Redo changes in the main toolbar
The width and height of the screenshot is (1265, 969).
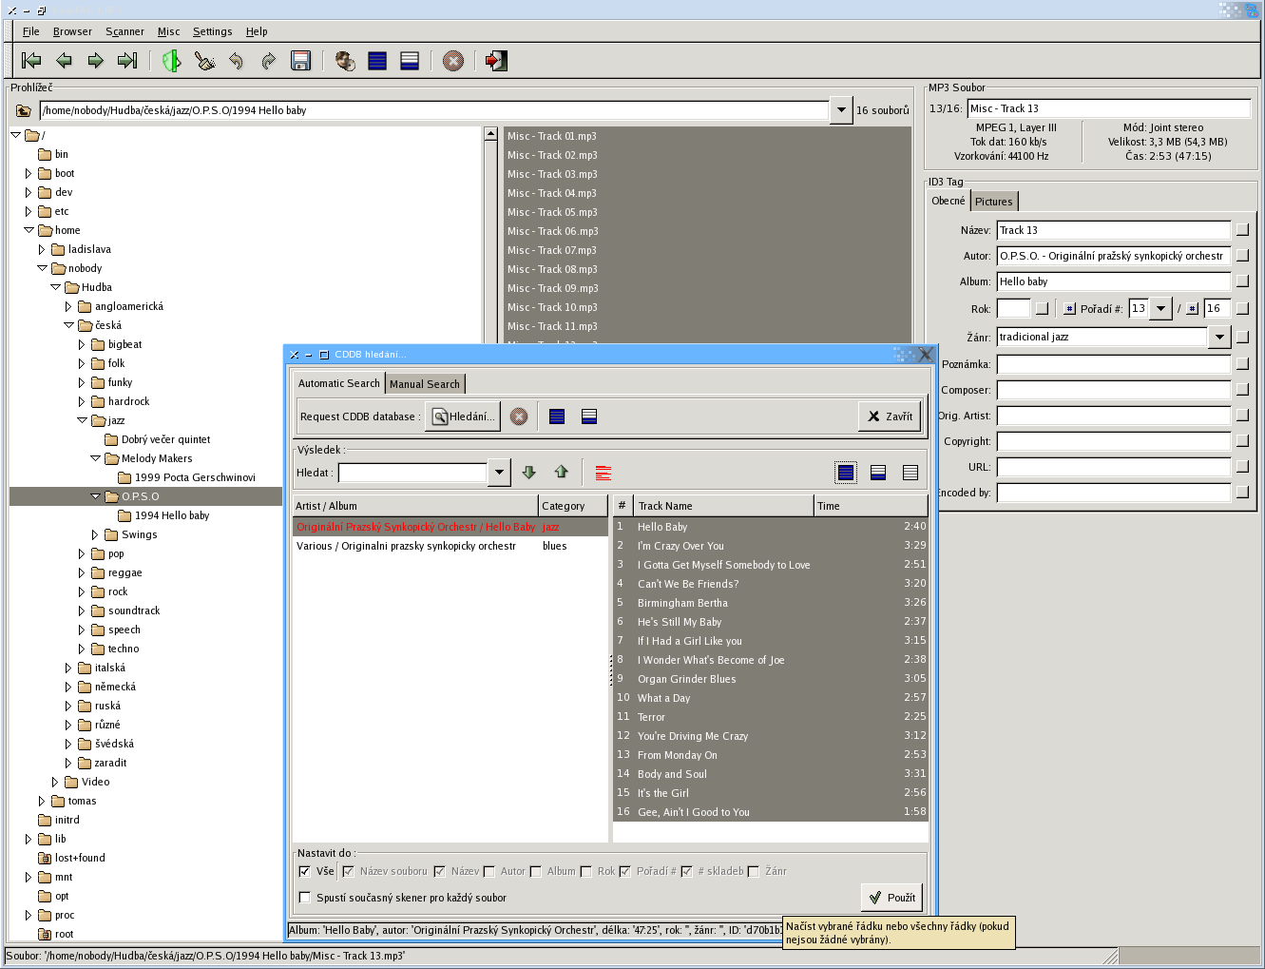click(x=268, y=61)
